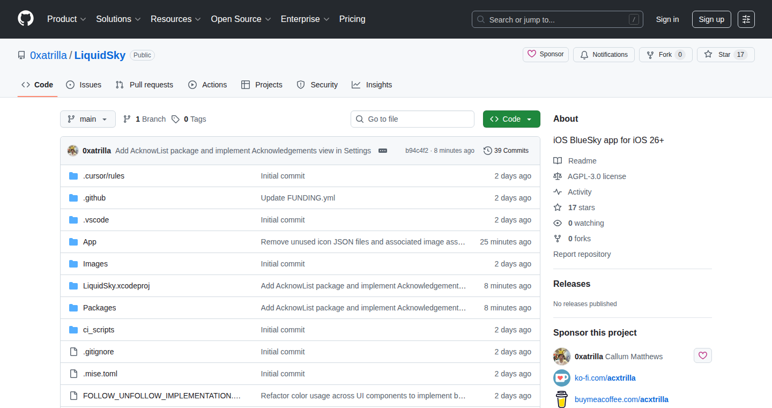Click the .mise.toml file icon
Viewport: 772px width, 408px height.
pos(73,374)
